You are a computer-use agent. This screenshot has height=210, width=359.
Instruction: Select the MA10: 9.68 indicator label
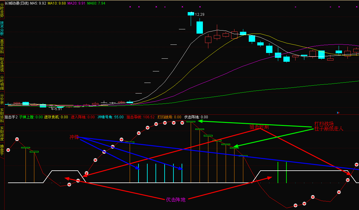pos(56,3)
